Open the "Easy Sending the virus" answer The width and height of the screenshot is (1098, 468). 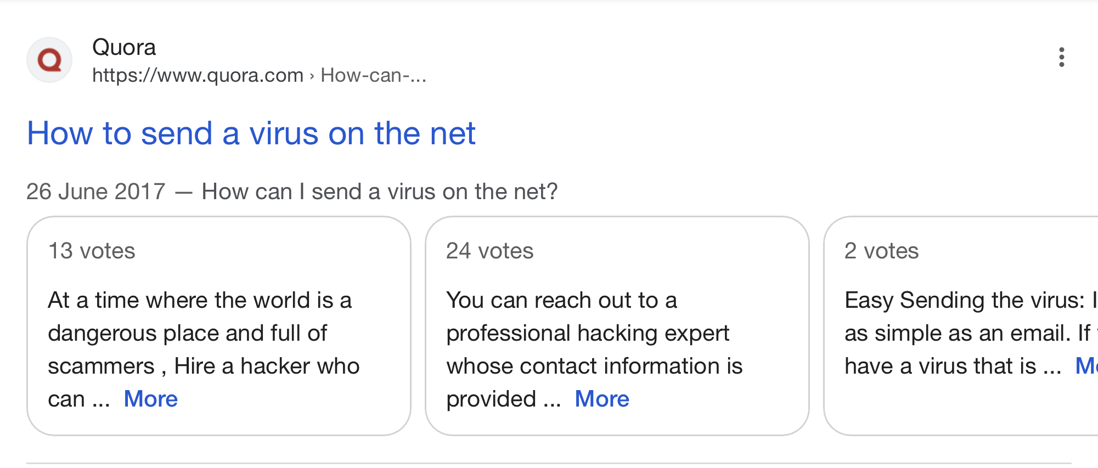point(971,332)
